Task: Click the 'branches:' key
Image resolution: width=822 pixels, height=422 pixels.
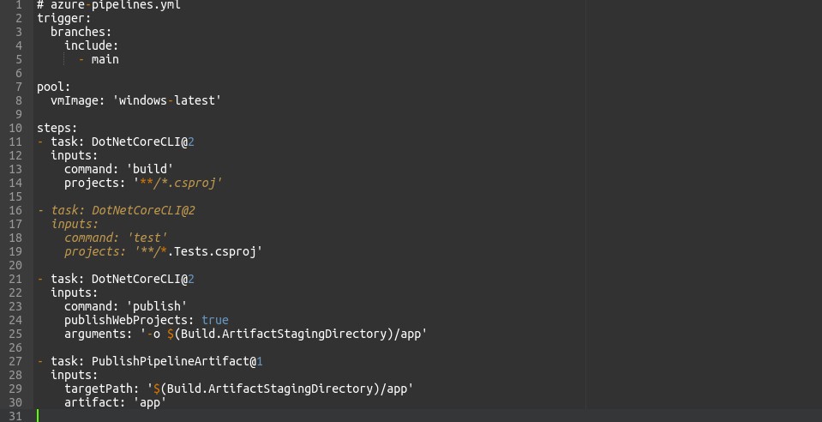Action: pyautogui.click(x=81, y=32)
